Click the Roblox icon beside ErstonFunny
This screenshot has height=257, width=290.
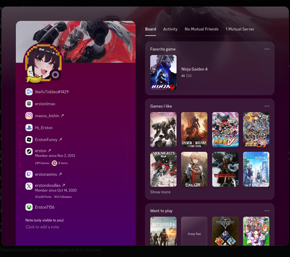coord(29,140)
